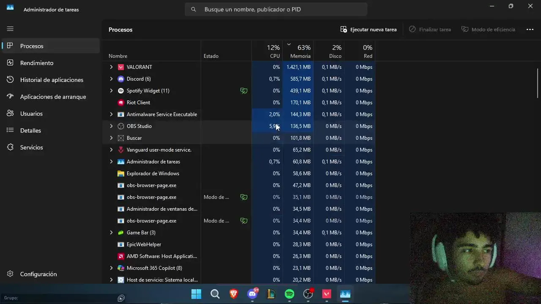Open Discord from the taskbar

[x=252, y=294]
